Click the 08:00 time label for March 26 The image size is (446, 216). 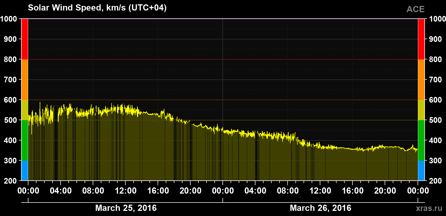288,191
